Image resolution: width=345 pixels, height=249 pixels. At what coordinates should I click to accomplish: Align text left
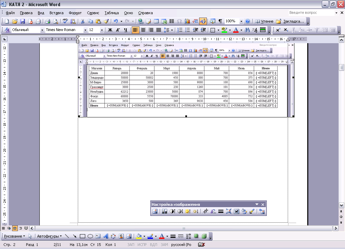point(135,30)
